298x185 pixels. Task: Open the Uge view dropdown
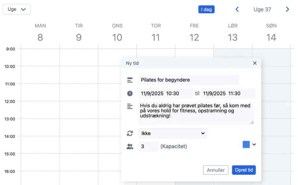point(17,9)
